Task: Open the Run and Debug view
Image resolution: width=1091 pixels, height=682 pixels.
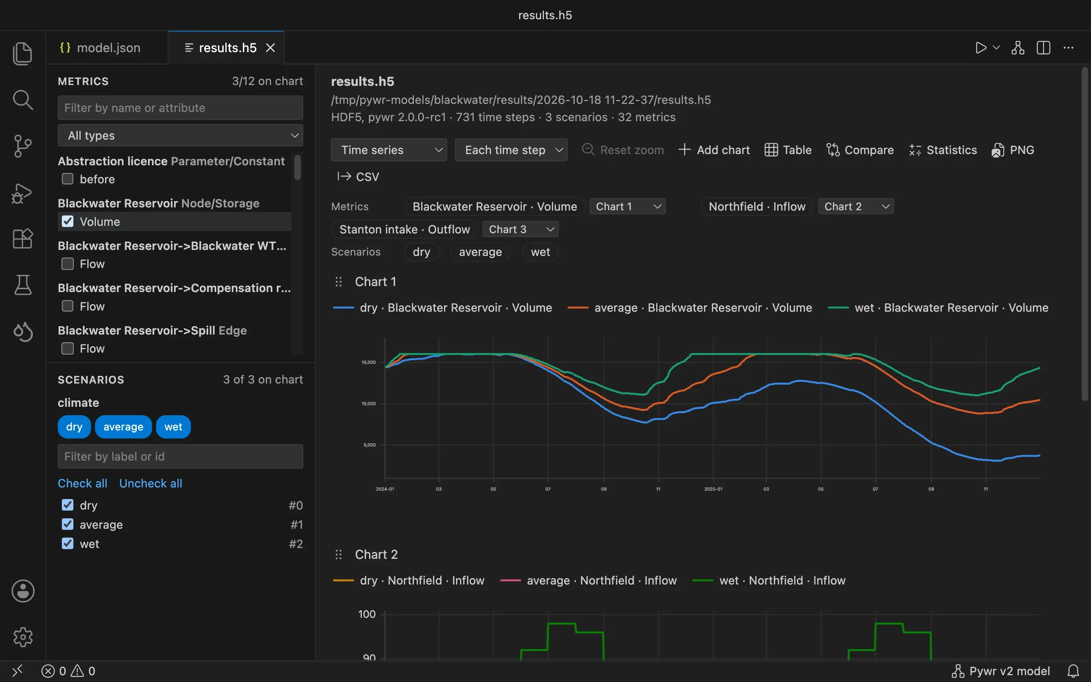Action: coord(22,193)
